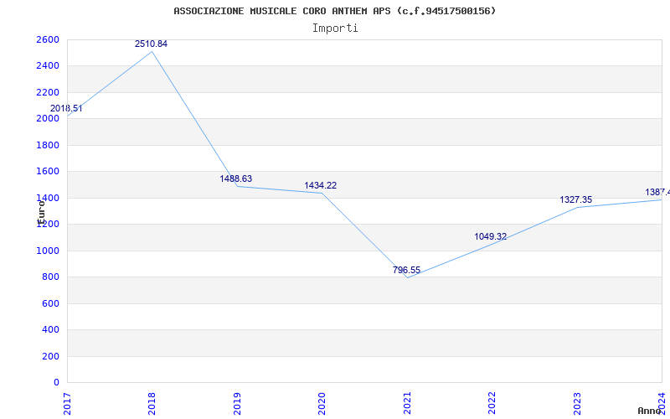Click the Euro axis label
Image resolution: width=670 pixels, height=419 pixels.
pos(41,212)
